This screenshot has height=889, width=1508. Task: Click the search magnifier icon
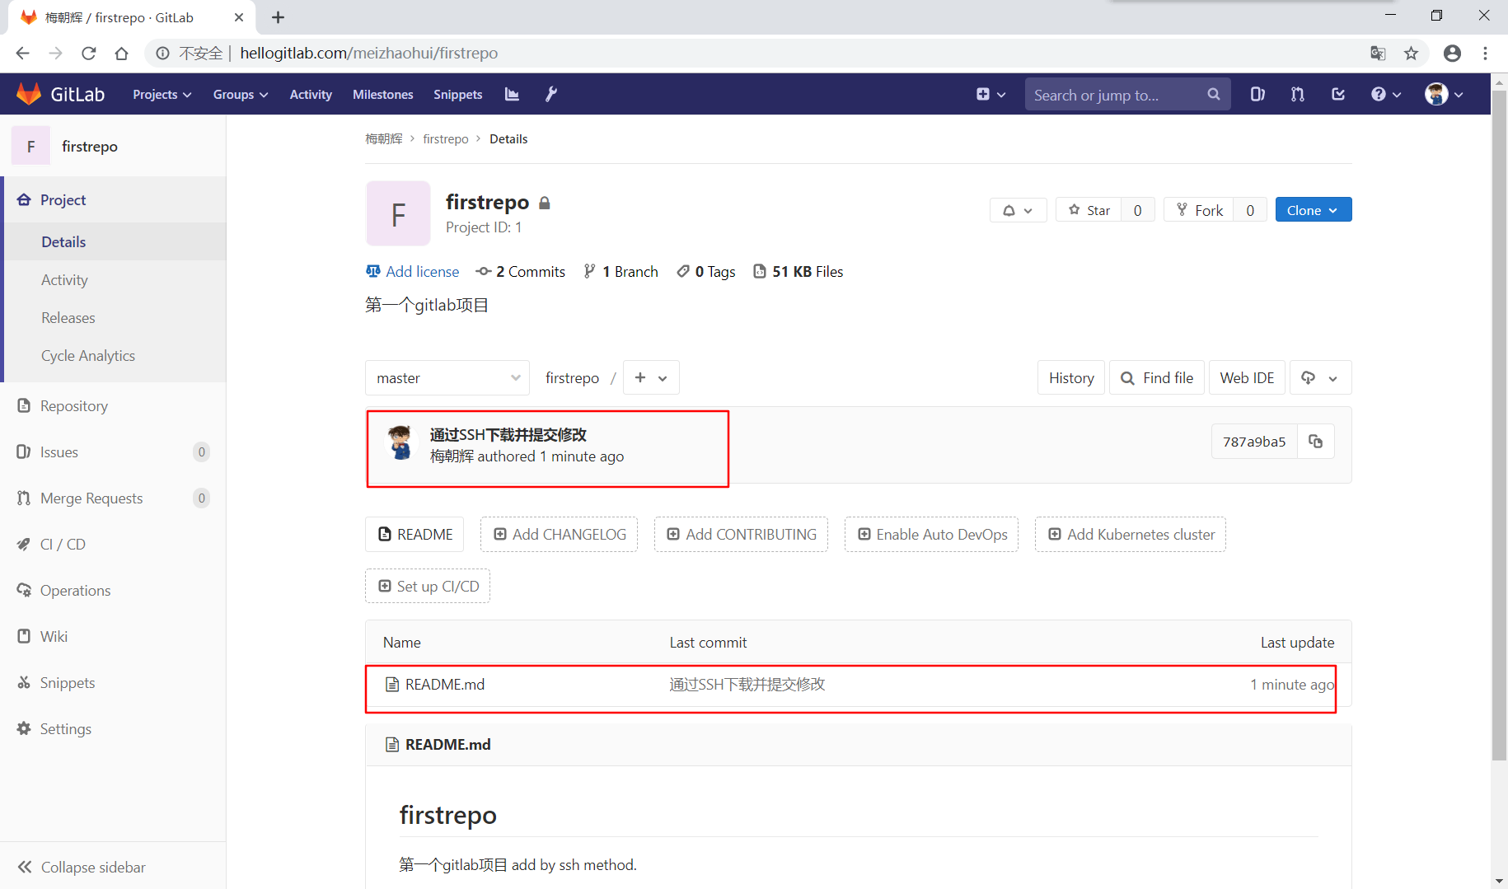1213,94
